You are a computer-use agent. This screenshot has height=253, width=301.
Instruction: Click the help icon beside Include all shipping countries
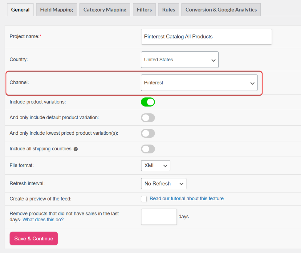point(76,149)
